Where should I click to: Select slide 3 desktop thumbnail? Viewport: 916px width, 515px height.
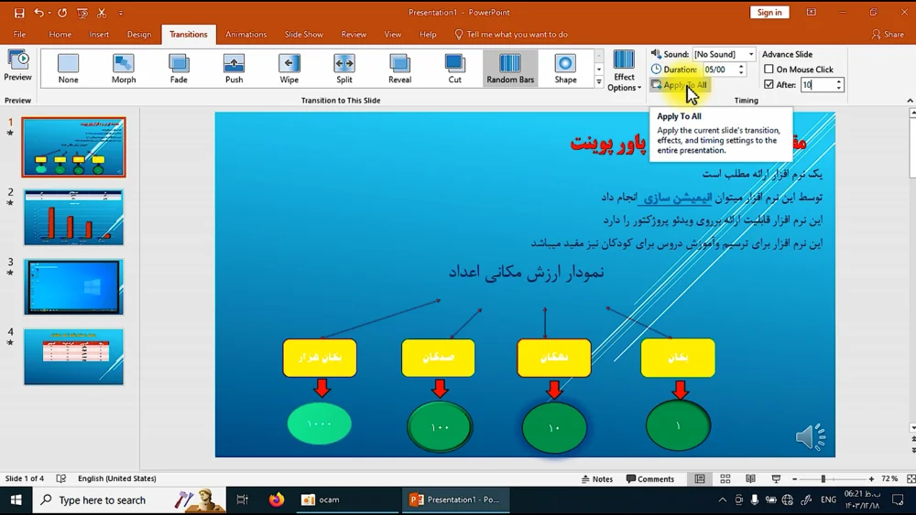point(73,287)
